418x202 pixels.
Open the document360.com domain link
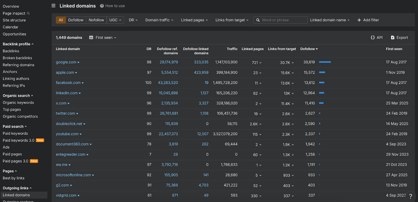pos(72,144)
